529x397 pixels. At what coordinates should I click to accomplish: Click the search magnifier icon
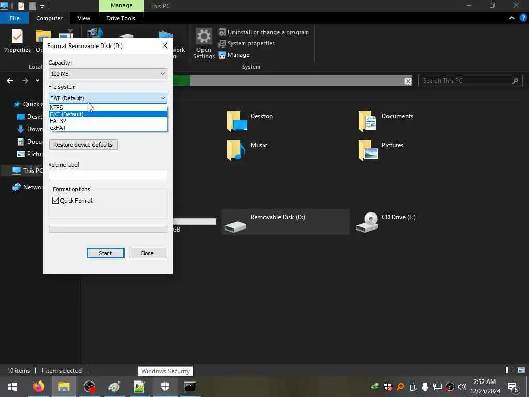(515, 81)
